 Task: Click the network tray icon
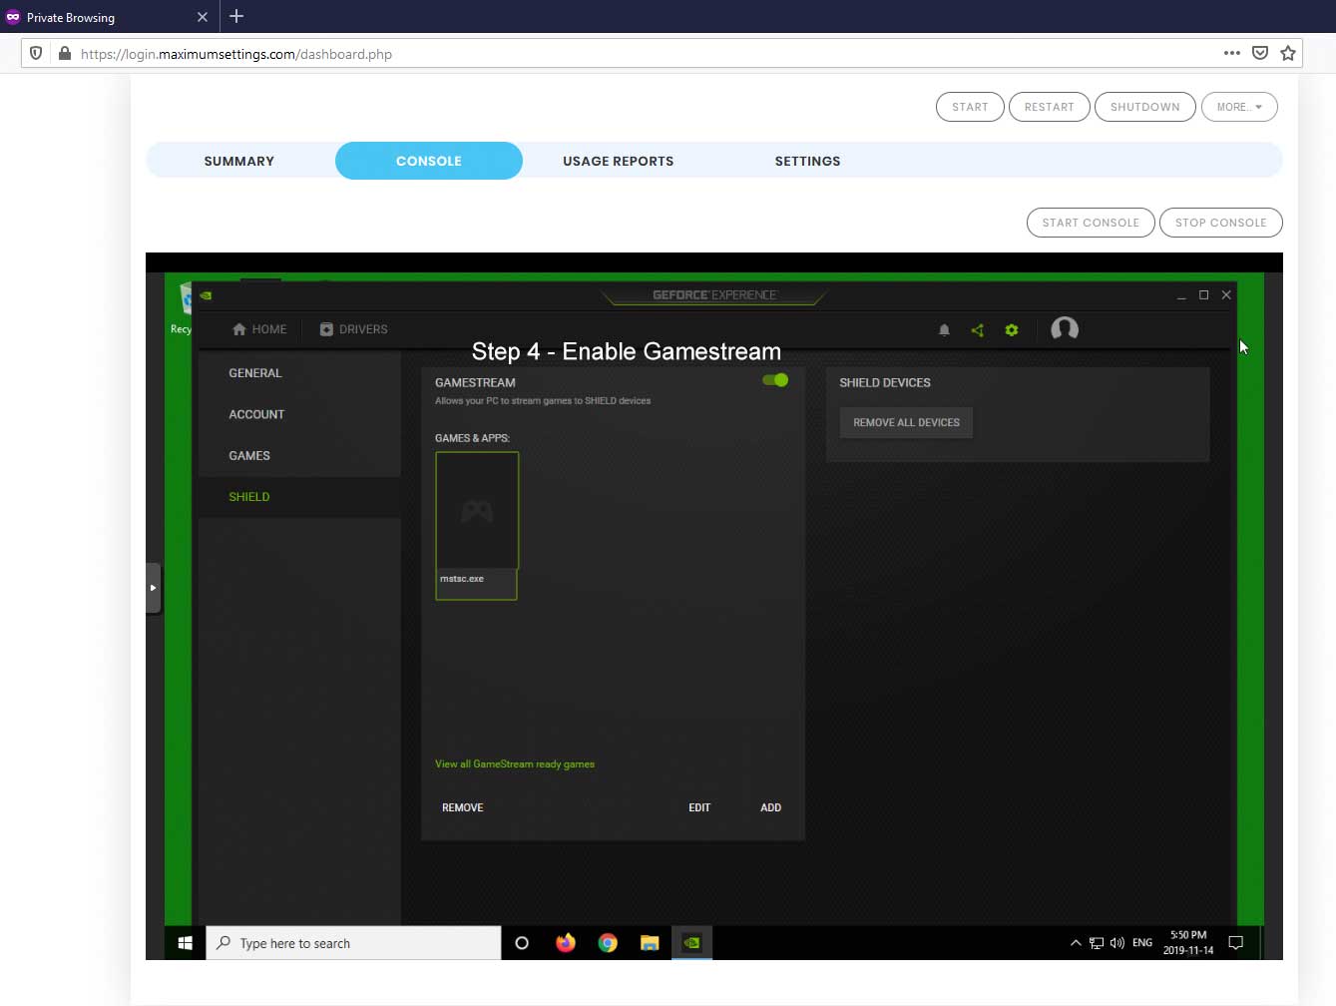1097,943
